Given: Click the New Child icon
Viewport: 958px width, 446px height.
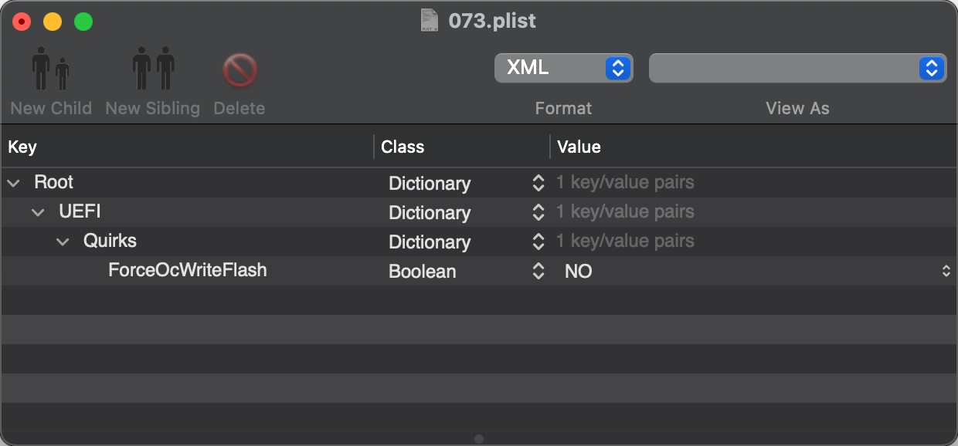Looking at the screenshot, I should click(51, 70).
